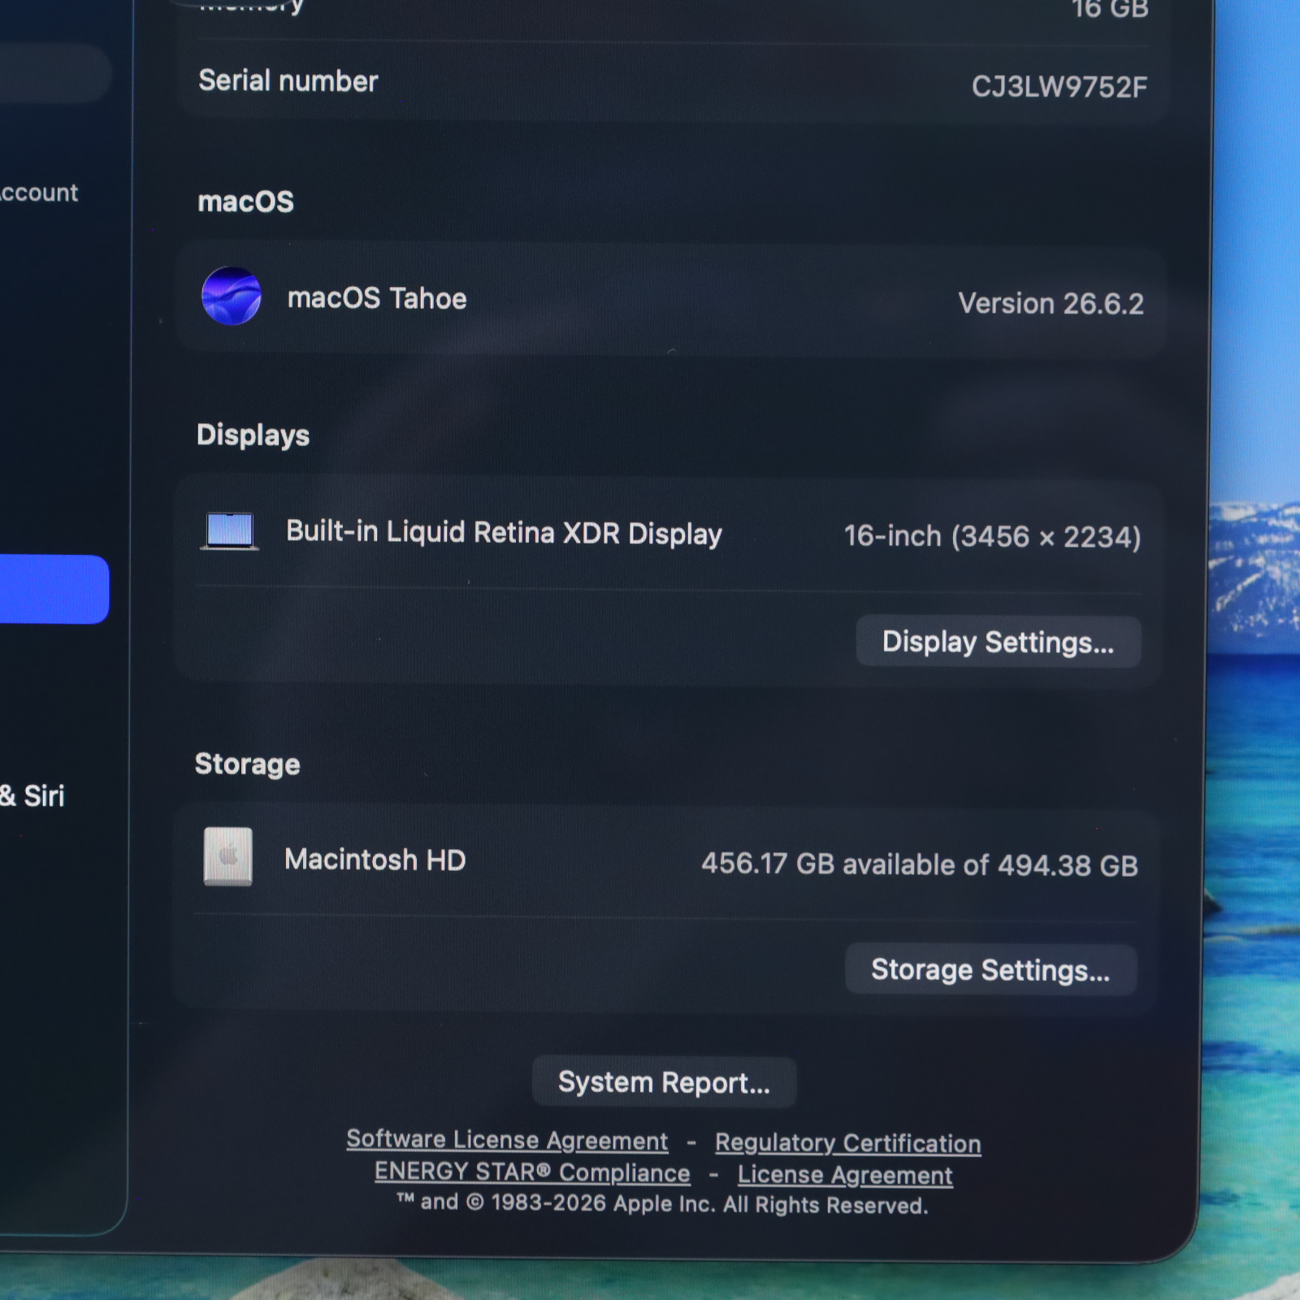Click the '16 GB' memory value
The image size is (1300, 1300).
pos(1110,10)
